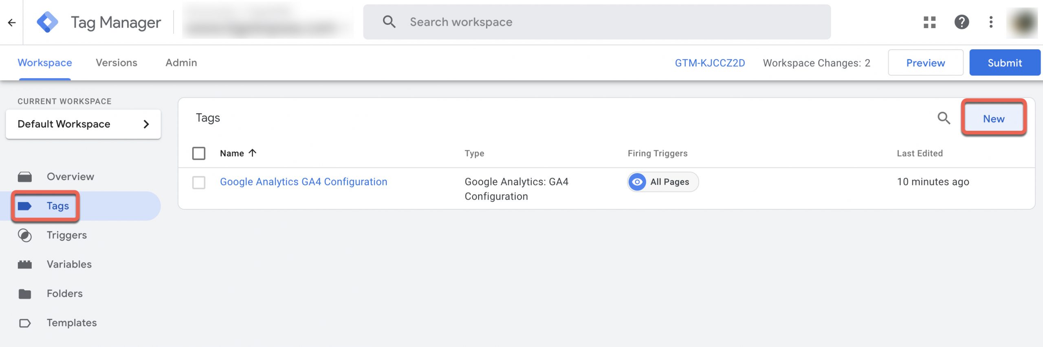Image resolution: width=1043 pixels, height=347 pixels.
Task: Open the help question mark icon
Action: tap(962, 22)
